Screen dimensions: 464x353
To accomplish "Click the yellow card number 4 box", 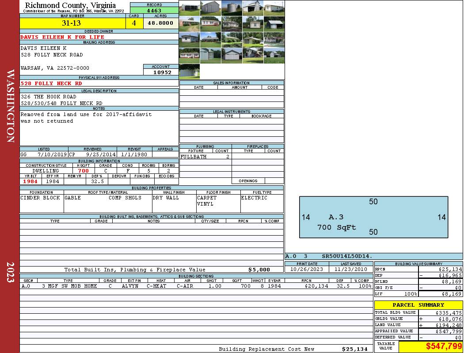I will click(134, 23).
